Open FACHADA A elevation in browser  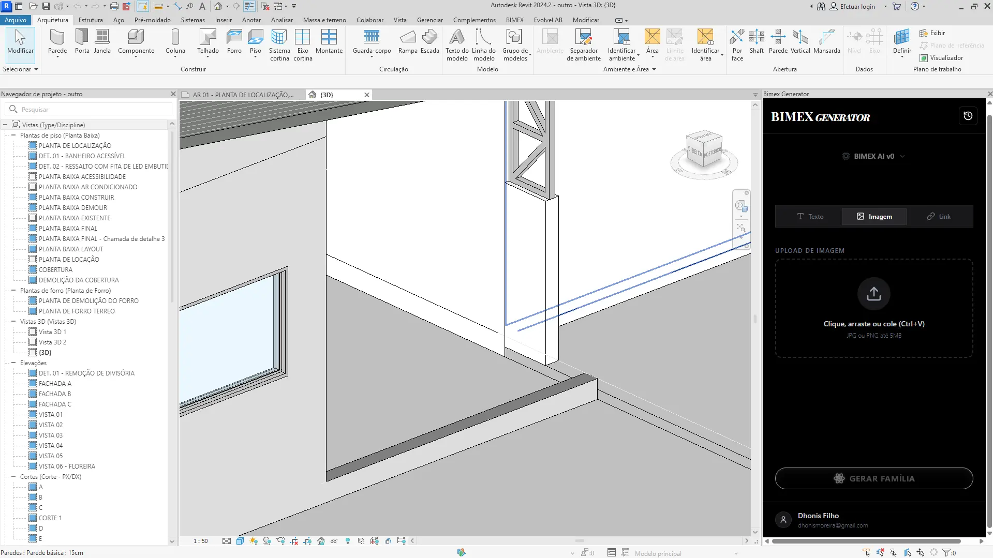pyautogui.click(x=55, y=383)
